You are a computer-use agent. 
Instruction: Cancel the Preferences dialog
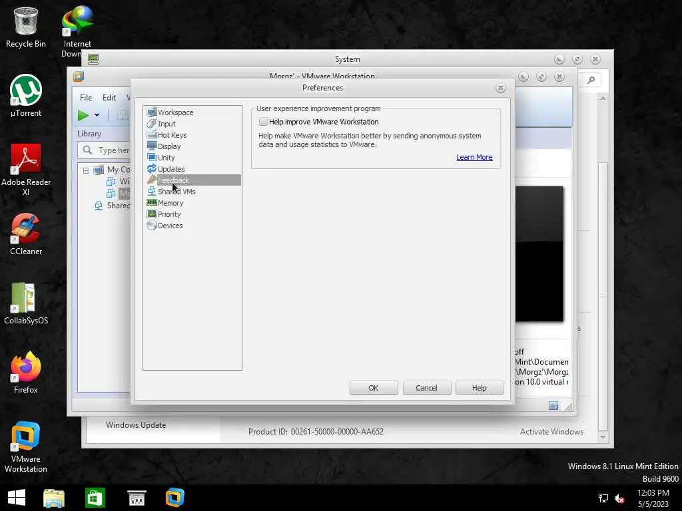[426, 388]
